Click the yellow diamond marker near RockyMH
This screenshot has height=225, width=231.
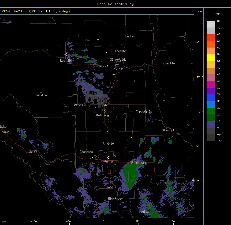(x=67, y=54)
